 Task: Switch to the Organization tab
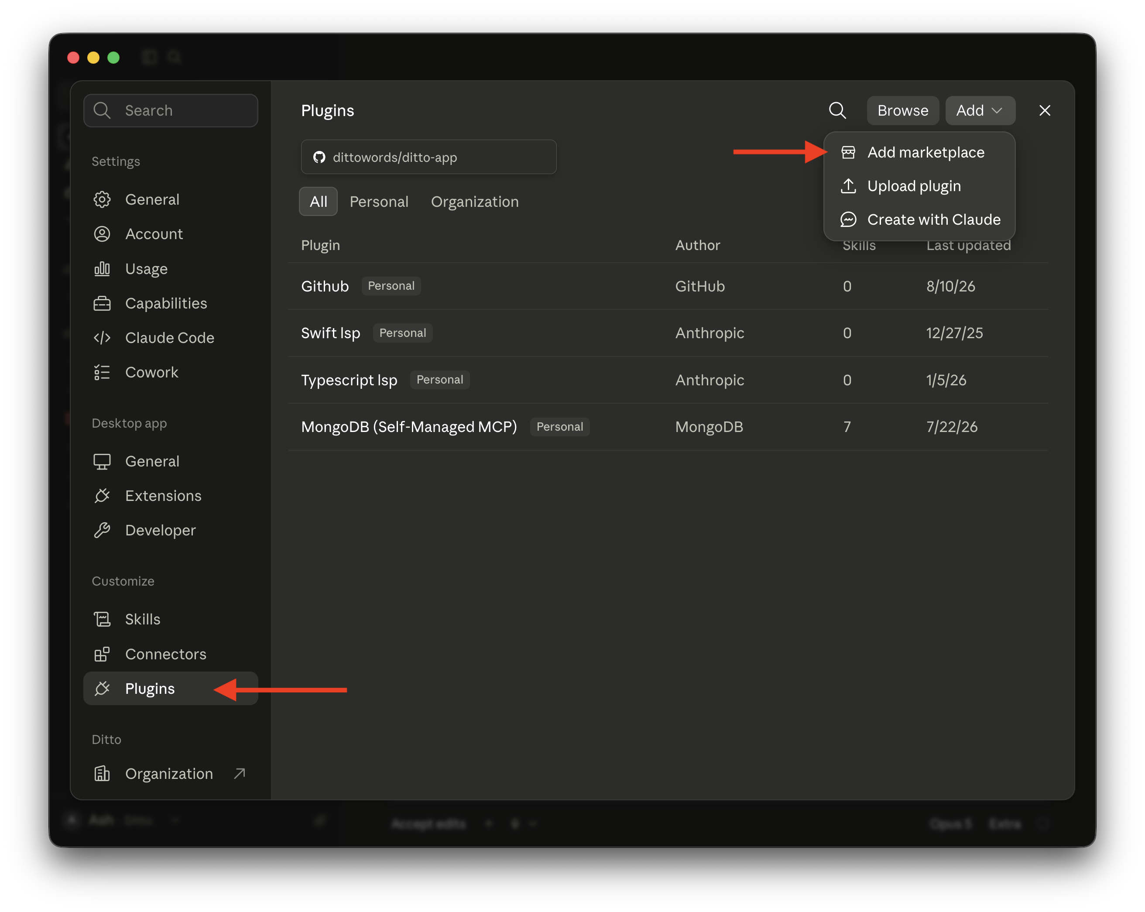click(474, 202)
